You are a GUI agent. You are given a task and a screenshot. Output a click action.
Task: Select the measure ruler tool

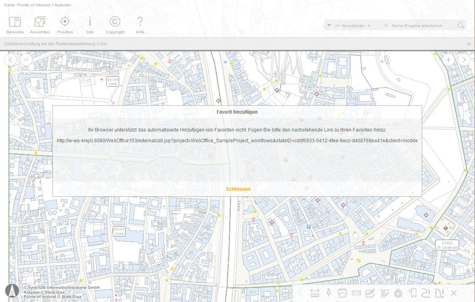pos(315,293)
